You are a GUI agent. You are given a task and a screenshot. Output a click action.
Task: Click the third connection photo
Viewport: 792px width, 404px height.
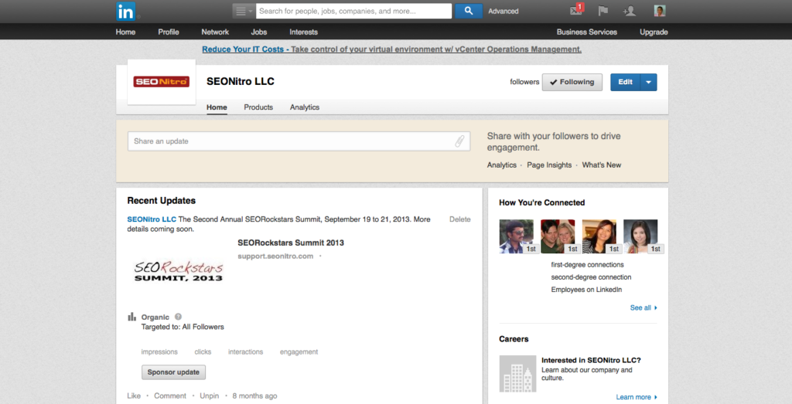pos(599,236)
